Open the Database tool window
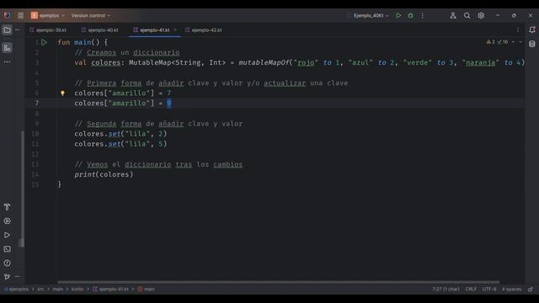 pos(531,44)
